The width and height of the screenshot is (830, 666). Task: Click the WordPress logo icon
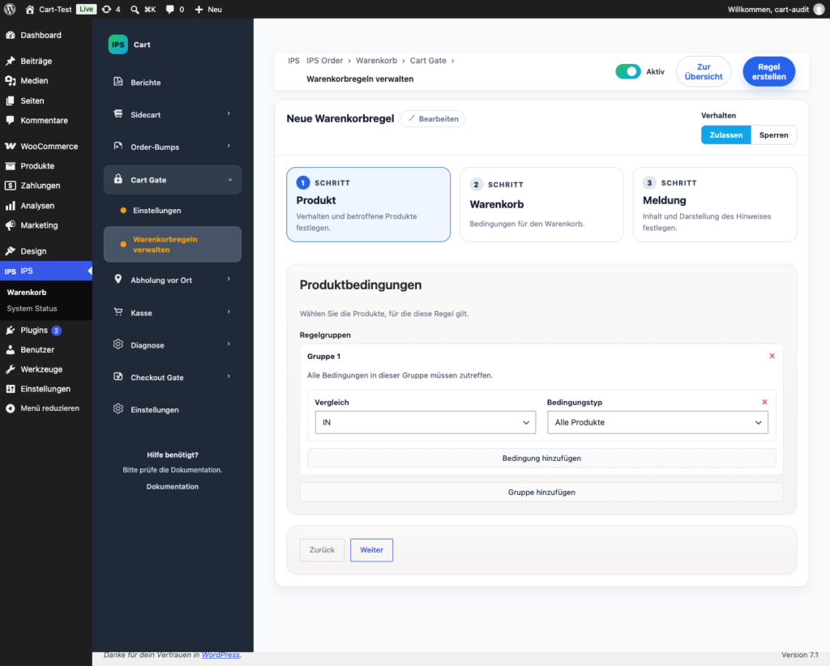10,9
